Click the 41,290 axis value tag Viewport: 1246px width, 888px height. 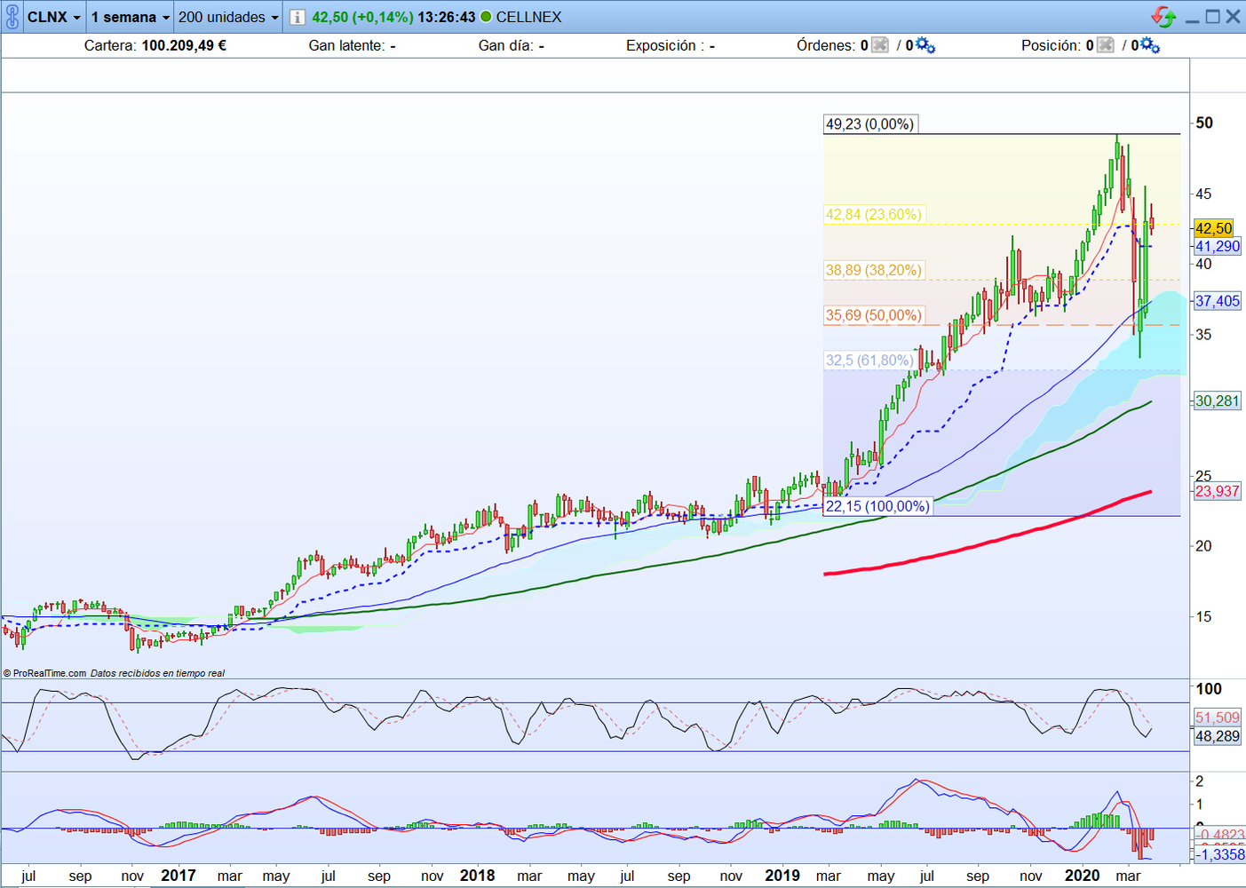[x=1217, y=246]
